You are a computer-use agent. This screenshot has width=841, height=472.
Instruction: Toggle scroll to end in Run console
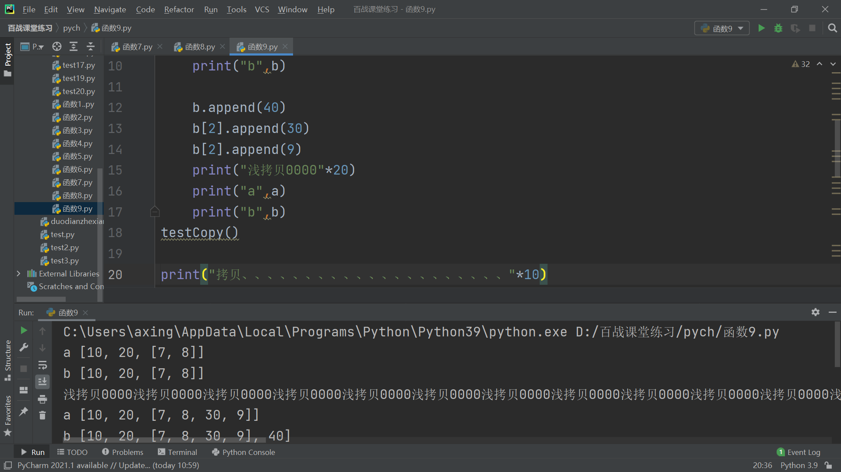42,382
